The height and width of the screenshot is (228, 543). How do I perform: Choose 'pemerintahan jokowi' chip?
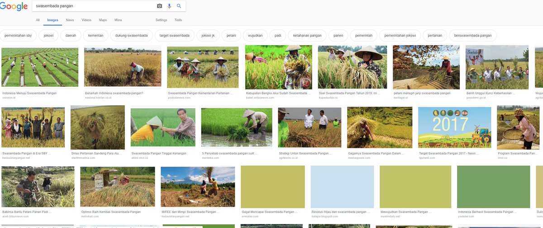coord(400,35)
